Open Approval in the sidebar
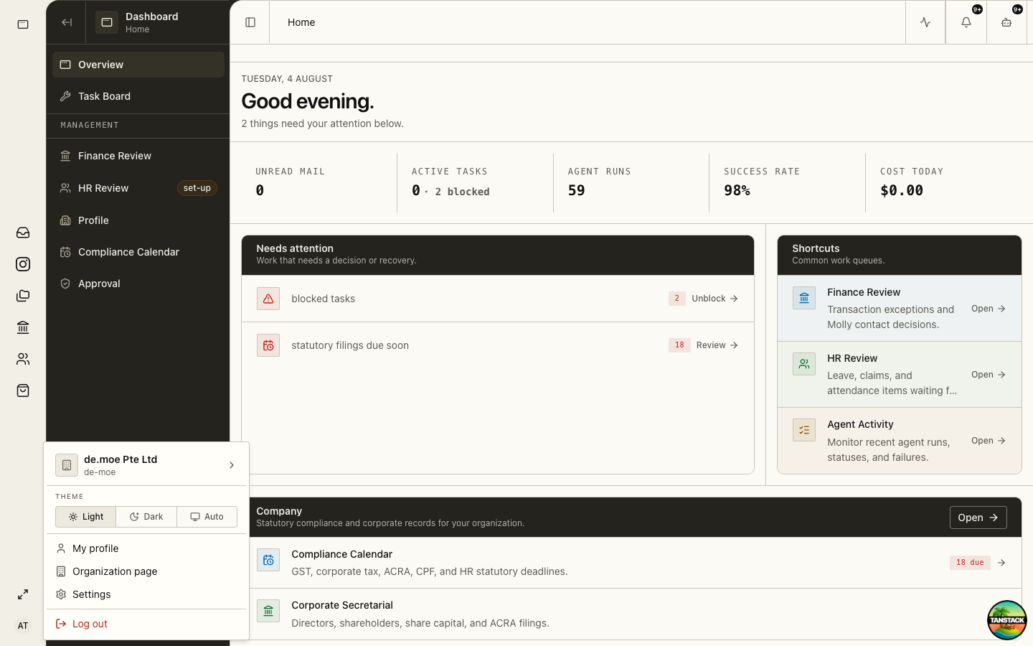Viewport: 1033px width, 646px height. (138, 284)
